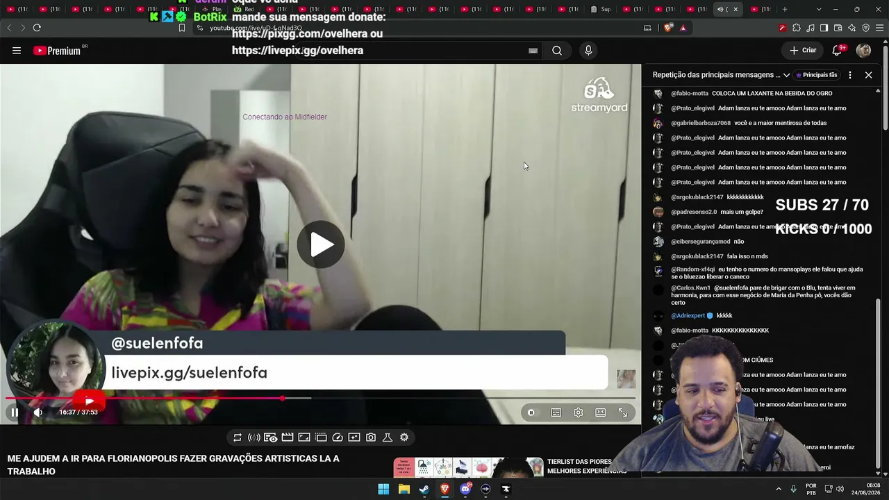Image resolution: width=889 pixels, height=500 pixels.
Task: Toggle subtitles/closed captions
Action: click(x=556, y=412)
